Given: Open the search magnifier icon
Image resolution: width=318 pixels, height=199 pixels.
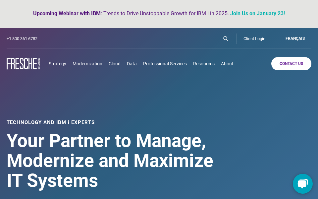Looking at the screenshot, I should pyautogui.click(x=226, y=39).
